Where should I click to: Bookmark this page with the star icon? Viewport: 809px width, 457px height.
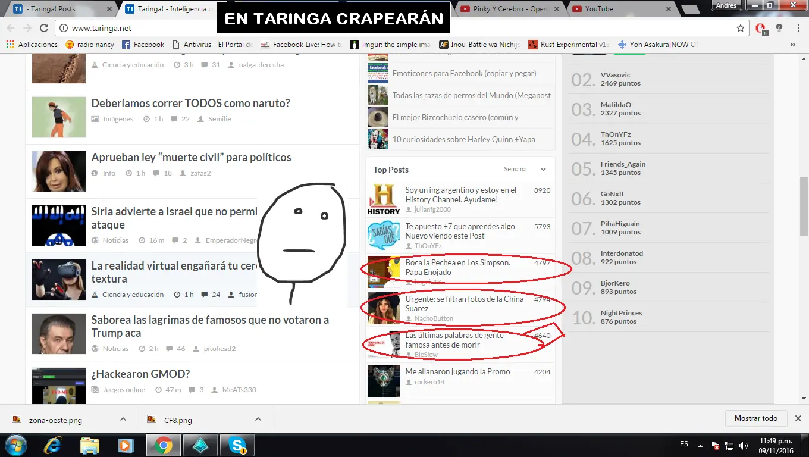pos(741,28)
